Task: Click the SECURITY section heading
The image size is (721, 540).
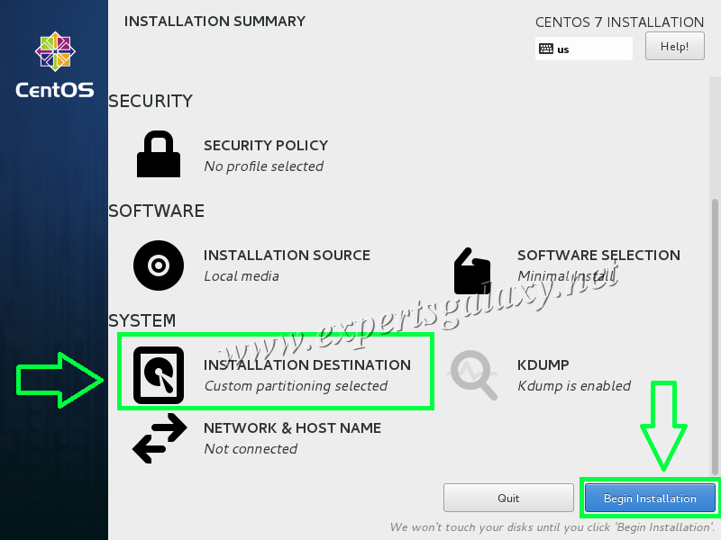Action: click(x=151, y=101)
